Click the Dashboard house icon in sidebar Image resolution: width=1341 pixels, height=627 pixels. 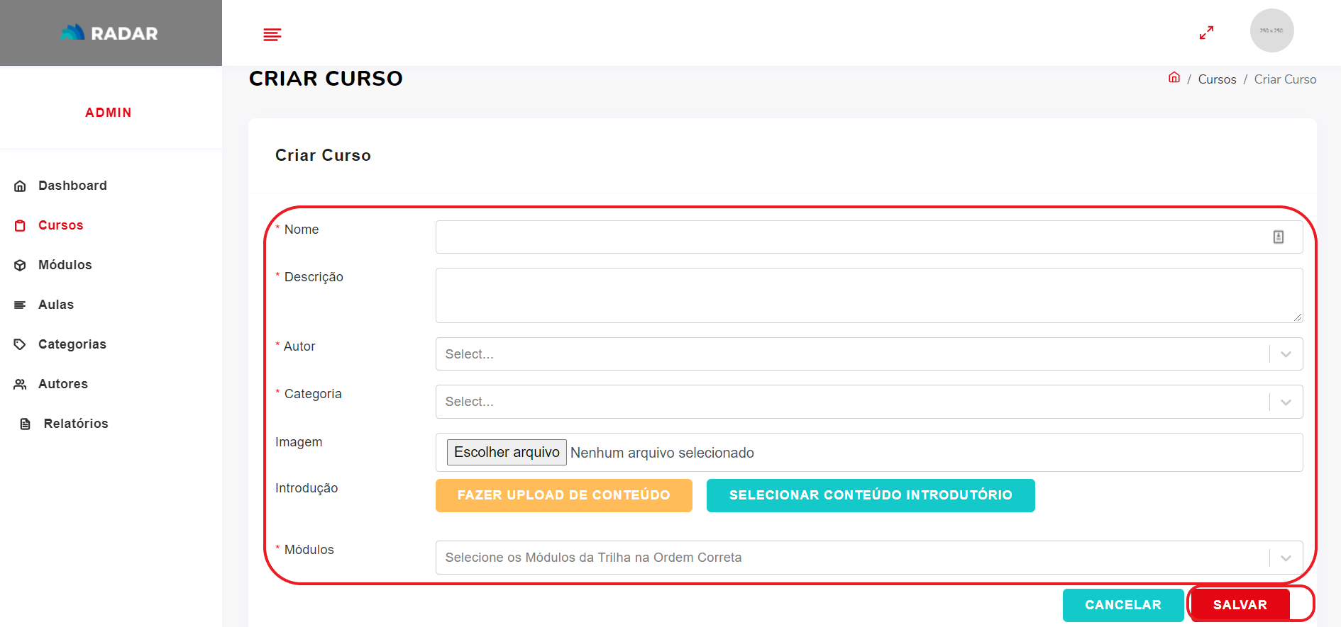click(20, 186)
